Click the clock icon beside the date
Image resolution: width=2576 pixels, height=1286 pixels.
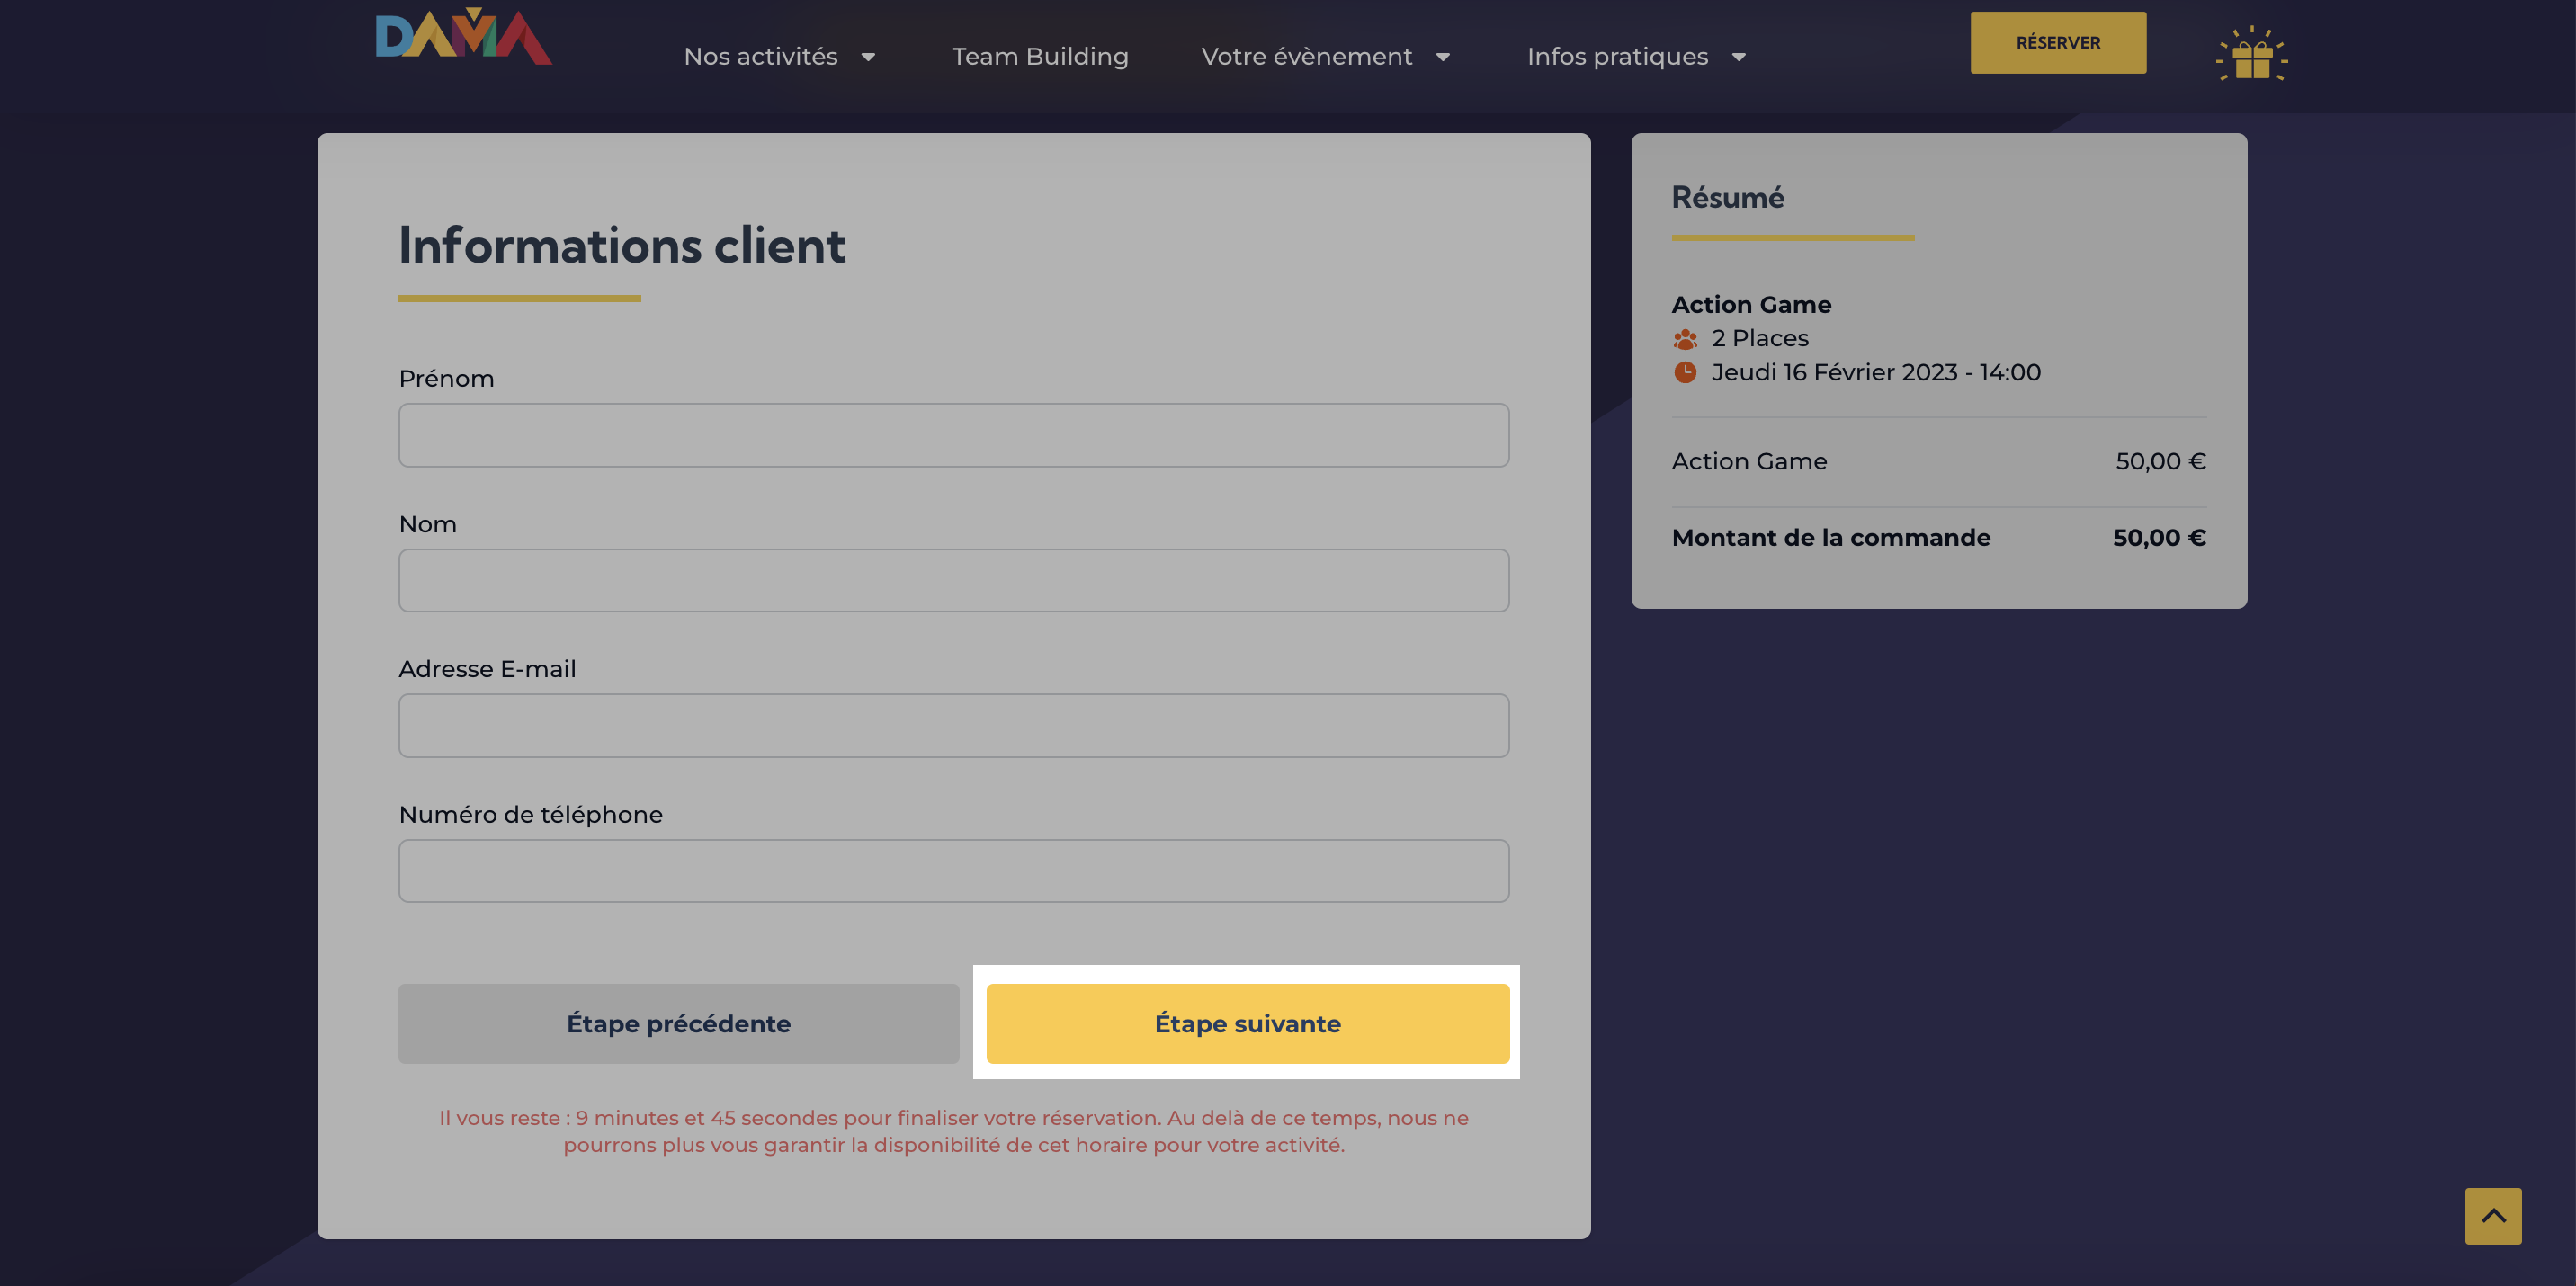click(1685, 373)
